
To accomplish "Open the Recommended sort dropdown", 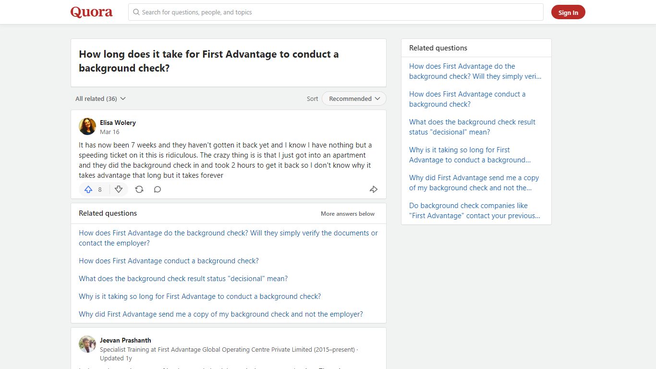I will pos(354,98).
